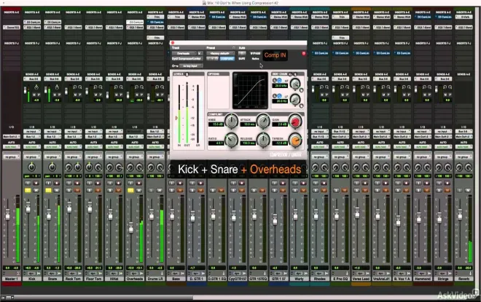The image size is (481, 302).
Task: Open the input selector on Rack Tom track
Action: (x=73, y=132)
